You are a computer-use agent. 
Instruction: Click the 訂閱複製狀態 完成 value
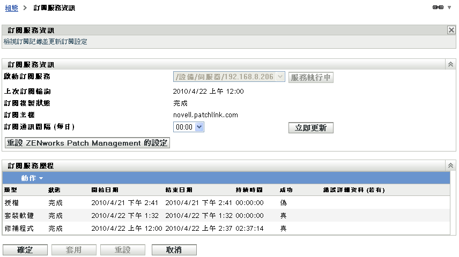point(180,103)
